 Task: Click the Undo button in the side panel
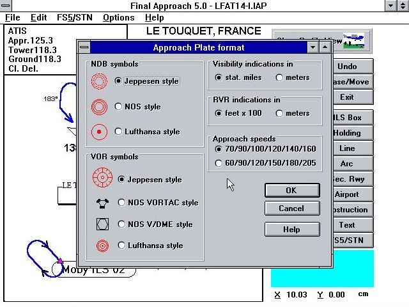(353, 67)
